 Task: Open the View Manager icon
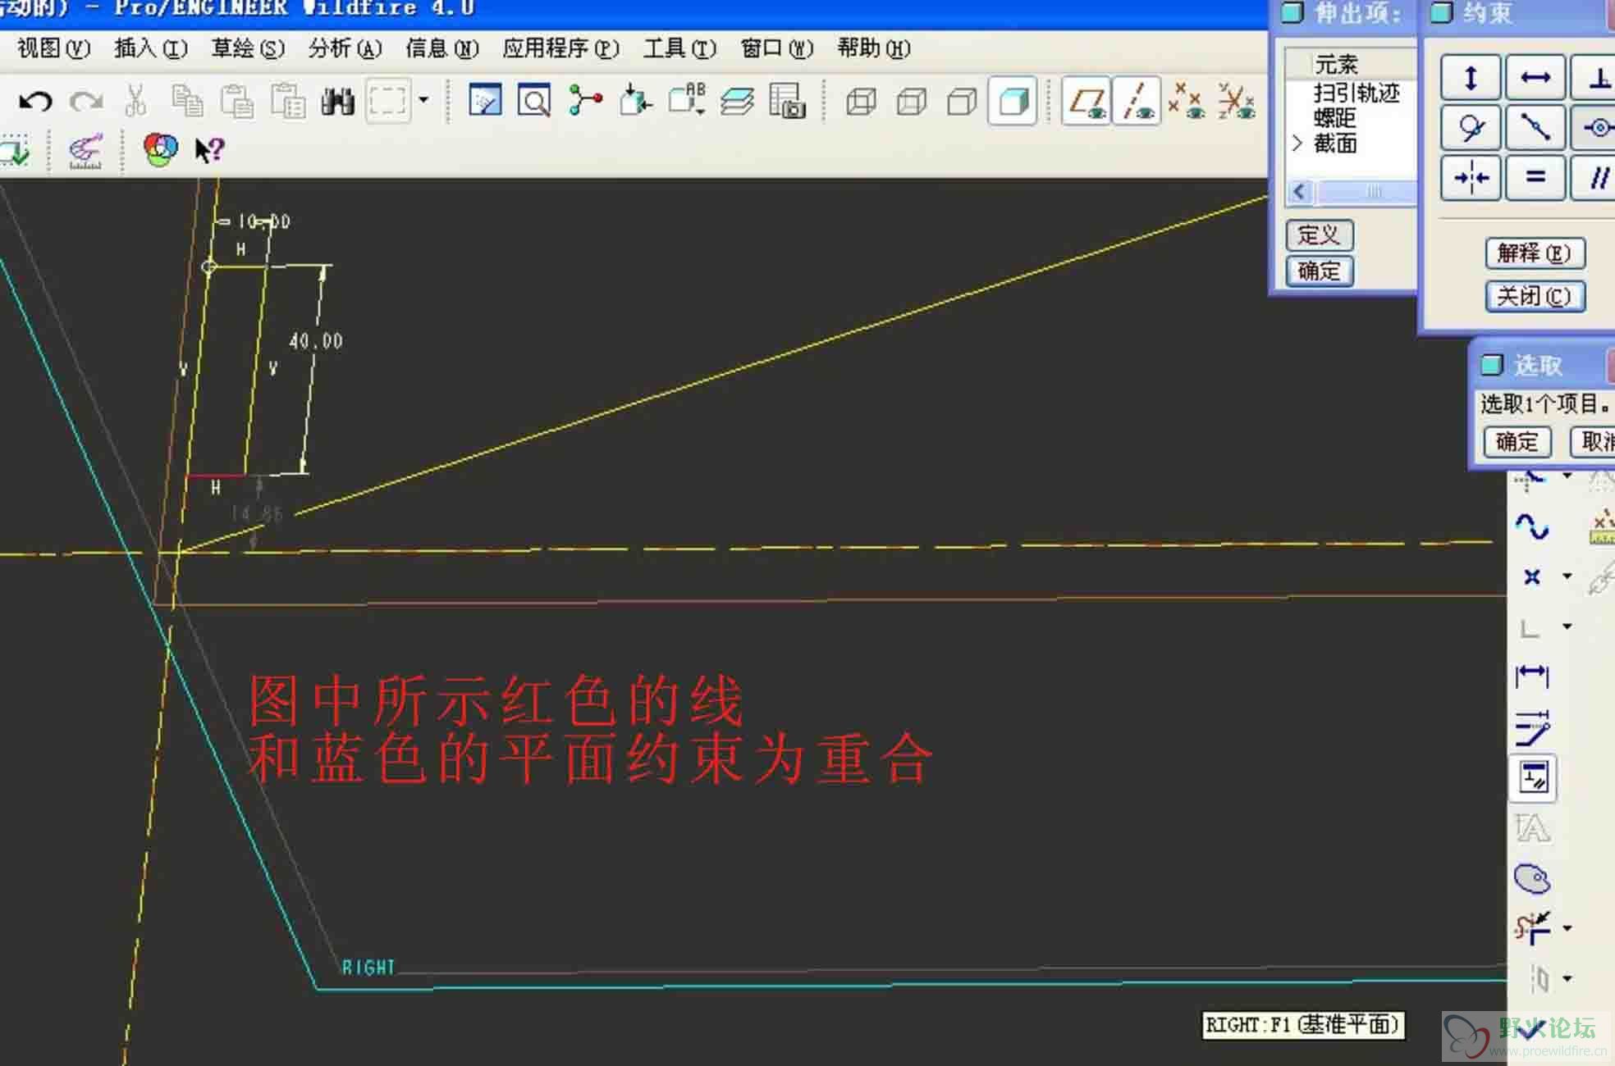coord(787,101)
